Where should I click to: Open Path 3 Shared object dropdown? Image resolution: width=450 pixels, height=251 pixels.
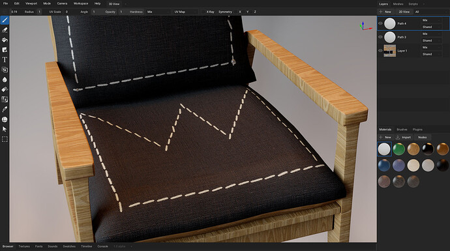(x=431, y=40)
